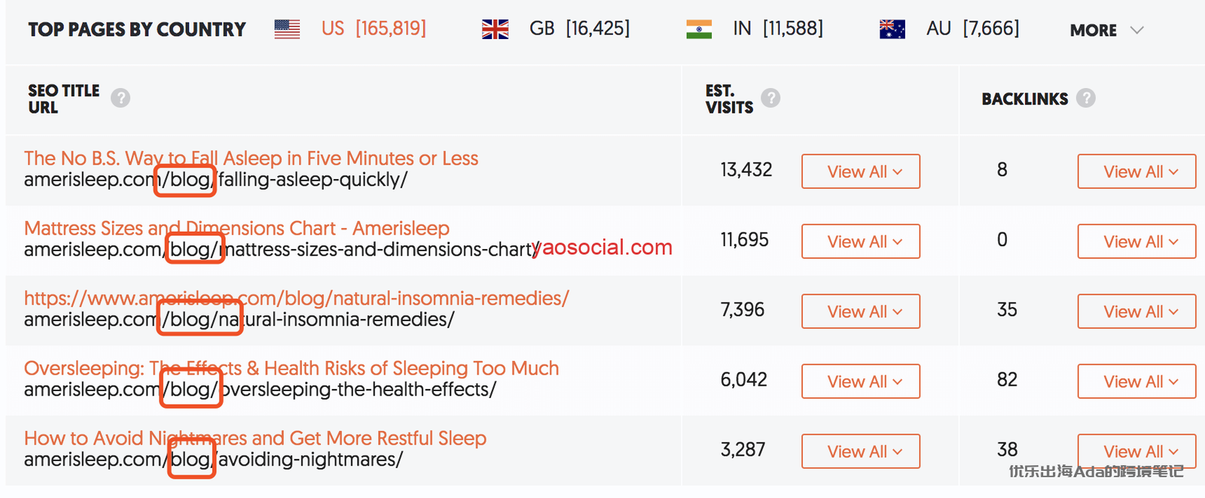Click the Great Britain flag icon
1205x498 pixels.
click(495, 29)
